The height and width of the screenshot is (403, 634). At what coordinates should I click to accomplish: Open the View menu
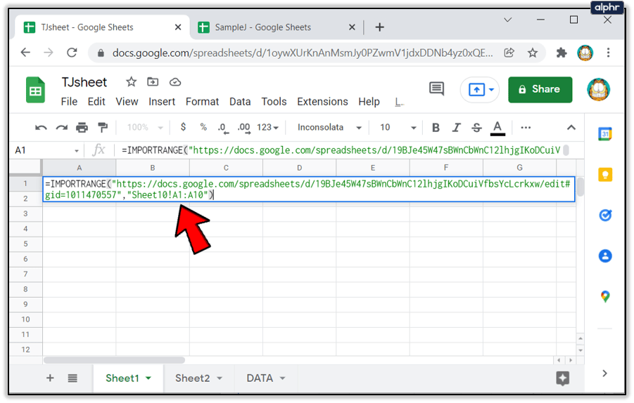[127, 102]
